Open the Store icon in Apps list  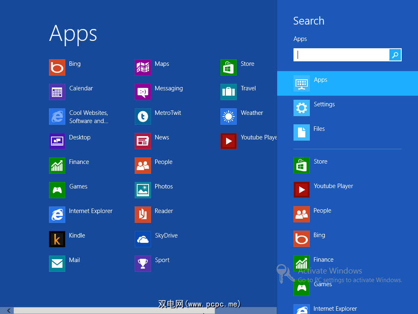click(229, 67)
